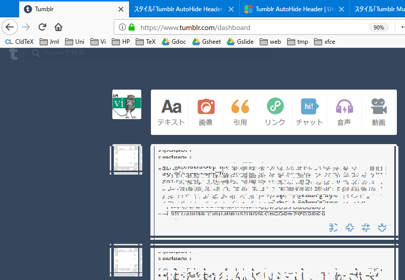Screen dimensions: 405x280
Task: Create a 音声 audio post
Action: point(344,112)
